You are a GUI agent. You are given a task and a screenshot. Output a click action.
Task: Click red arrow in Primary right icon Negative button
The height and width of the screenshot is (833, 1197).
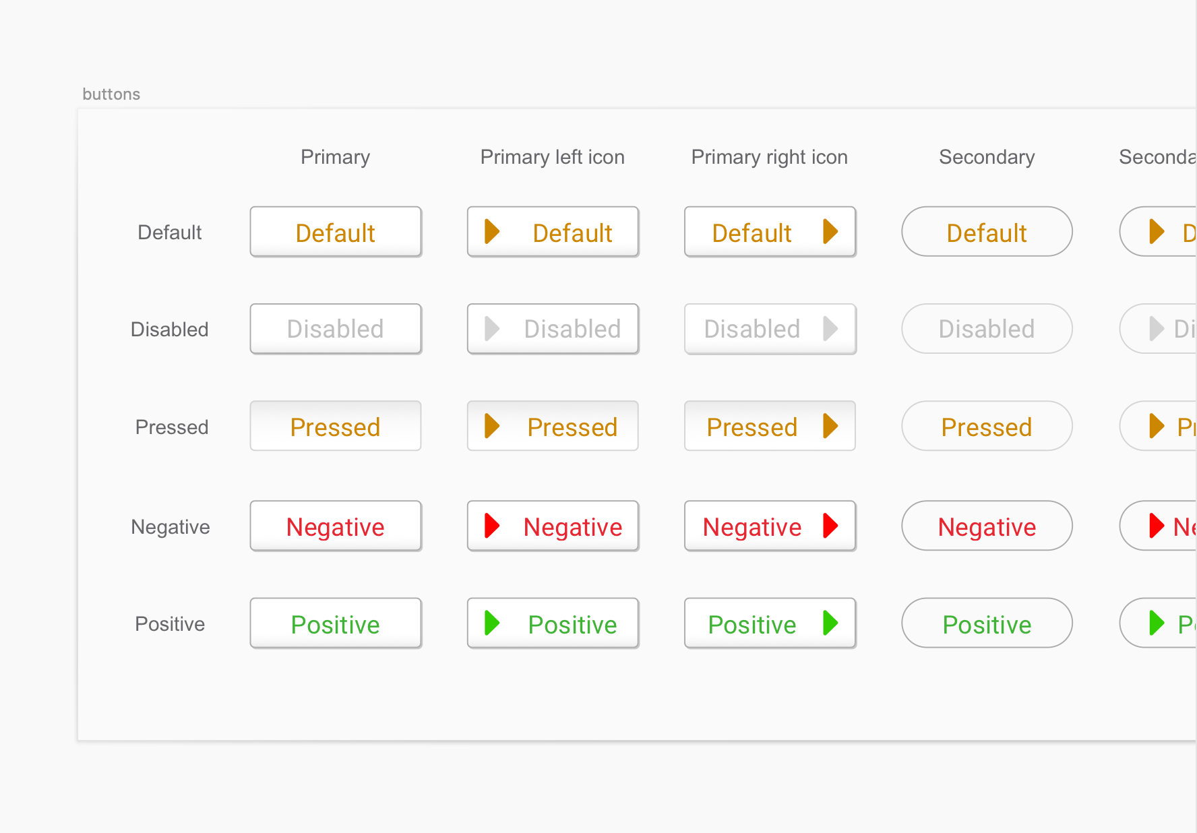click(x=831, y=525)
